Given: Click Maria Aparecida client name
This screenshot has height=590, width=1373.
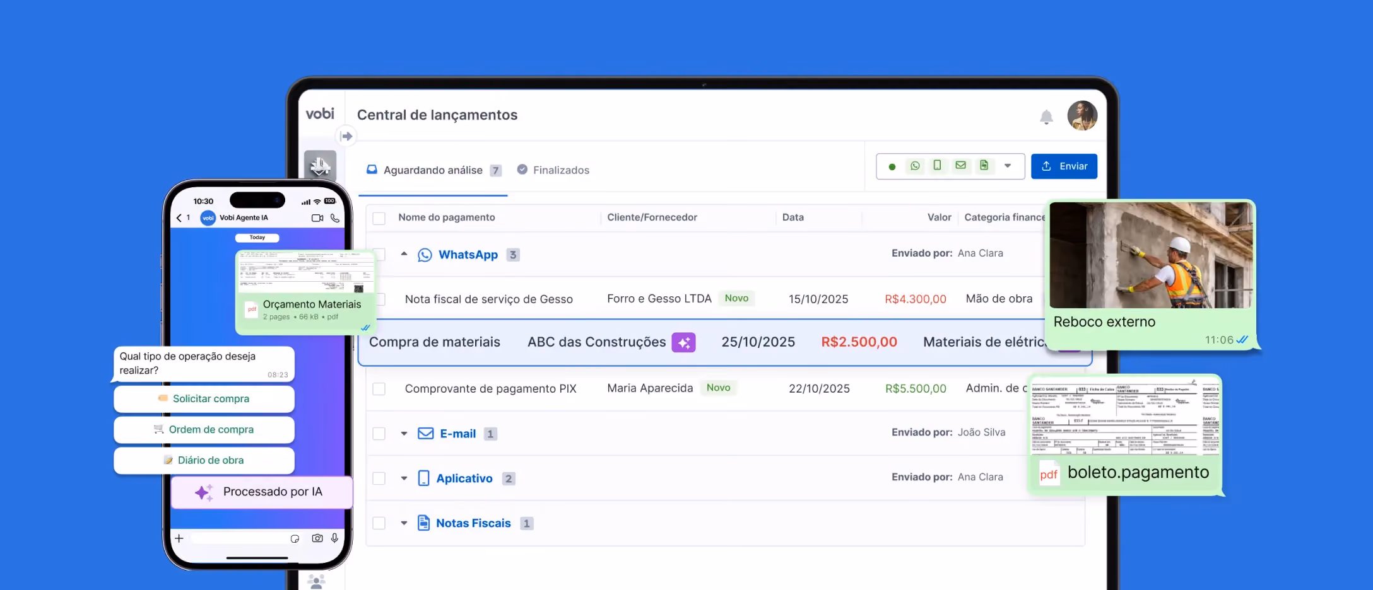Looking at the screenshot, I should pos(650,388).
